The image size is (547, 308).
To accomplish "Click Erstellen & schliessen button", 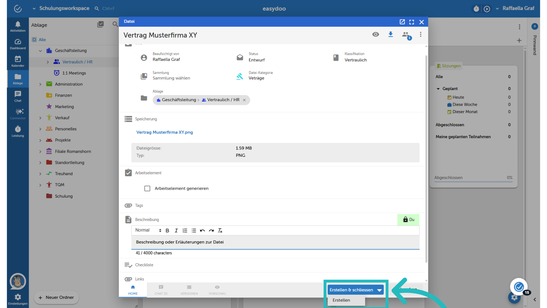I will click(351, 290).
